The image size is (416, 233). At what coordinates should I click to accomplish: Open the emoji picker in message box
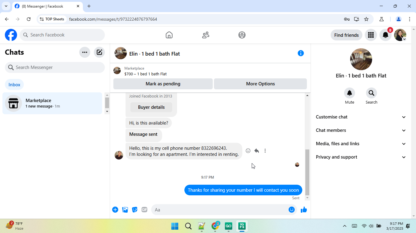point(292,210)
